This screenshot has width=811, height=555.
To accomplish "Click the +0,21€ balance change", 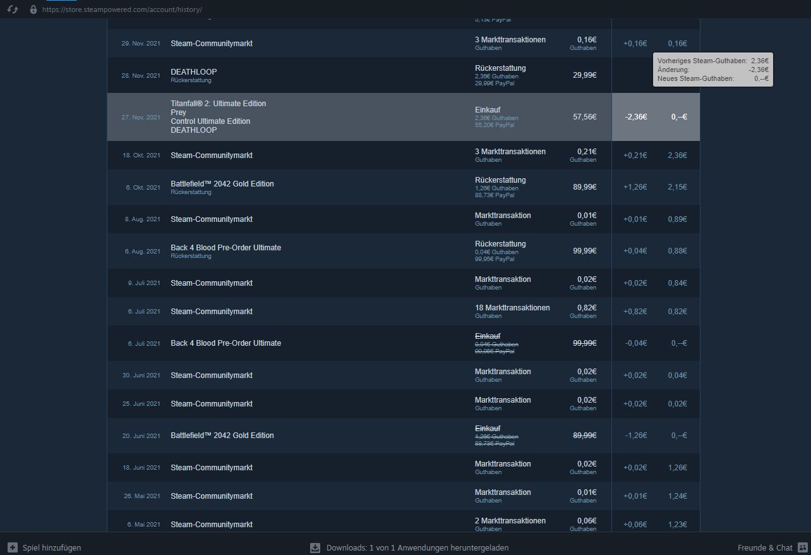I will click(x=635, y=156).
